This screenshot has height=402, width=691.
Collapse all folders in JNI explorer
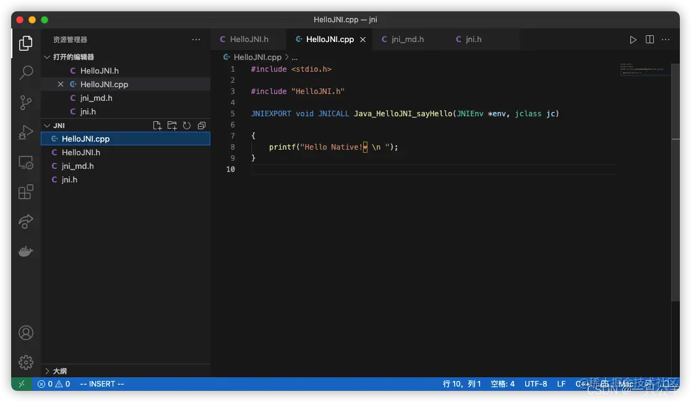coord(202,126)
